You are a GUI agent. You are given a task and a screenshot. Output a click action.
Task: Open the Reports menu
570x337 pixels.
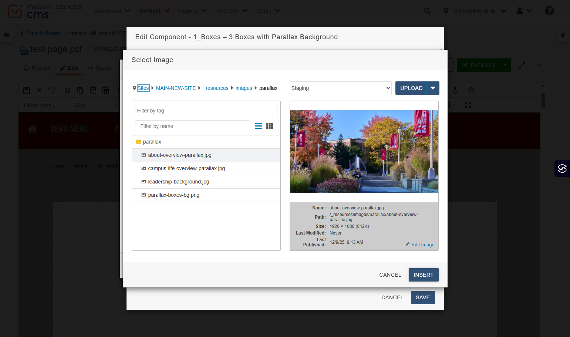click(x=193, y=11)
